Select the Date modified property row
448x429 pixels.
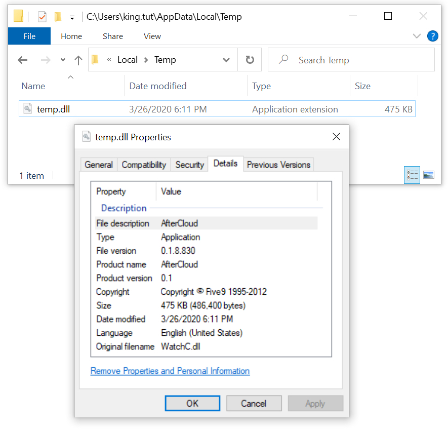click(x=206, y=319)
